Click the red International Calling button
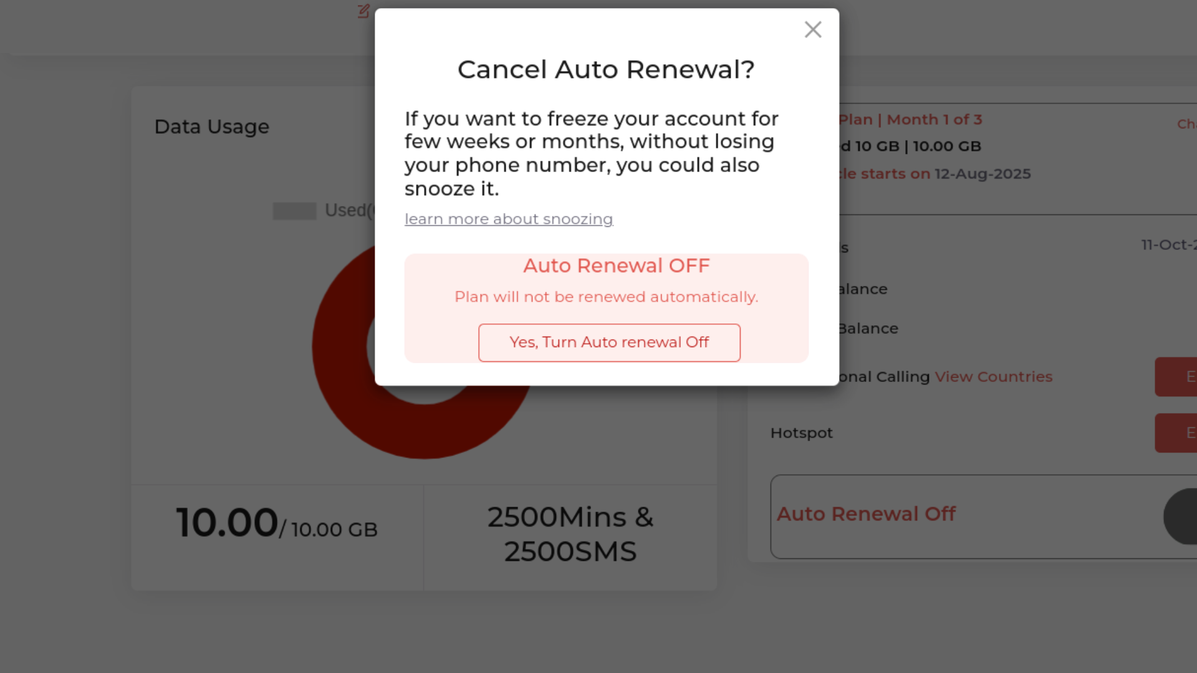 click(x=1176, y=377)
